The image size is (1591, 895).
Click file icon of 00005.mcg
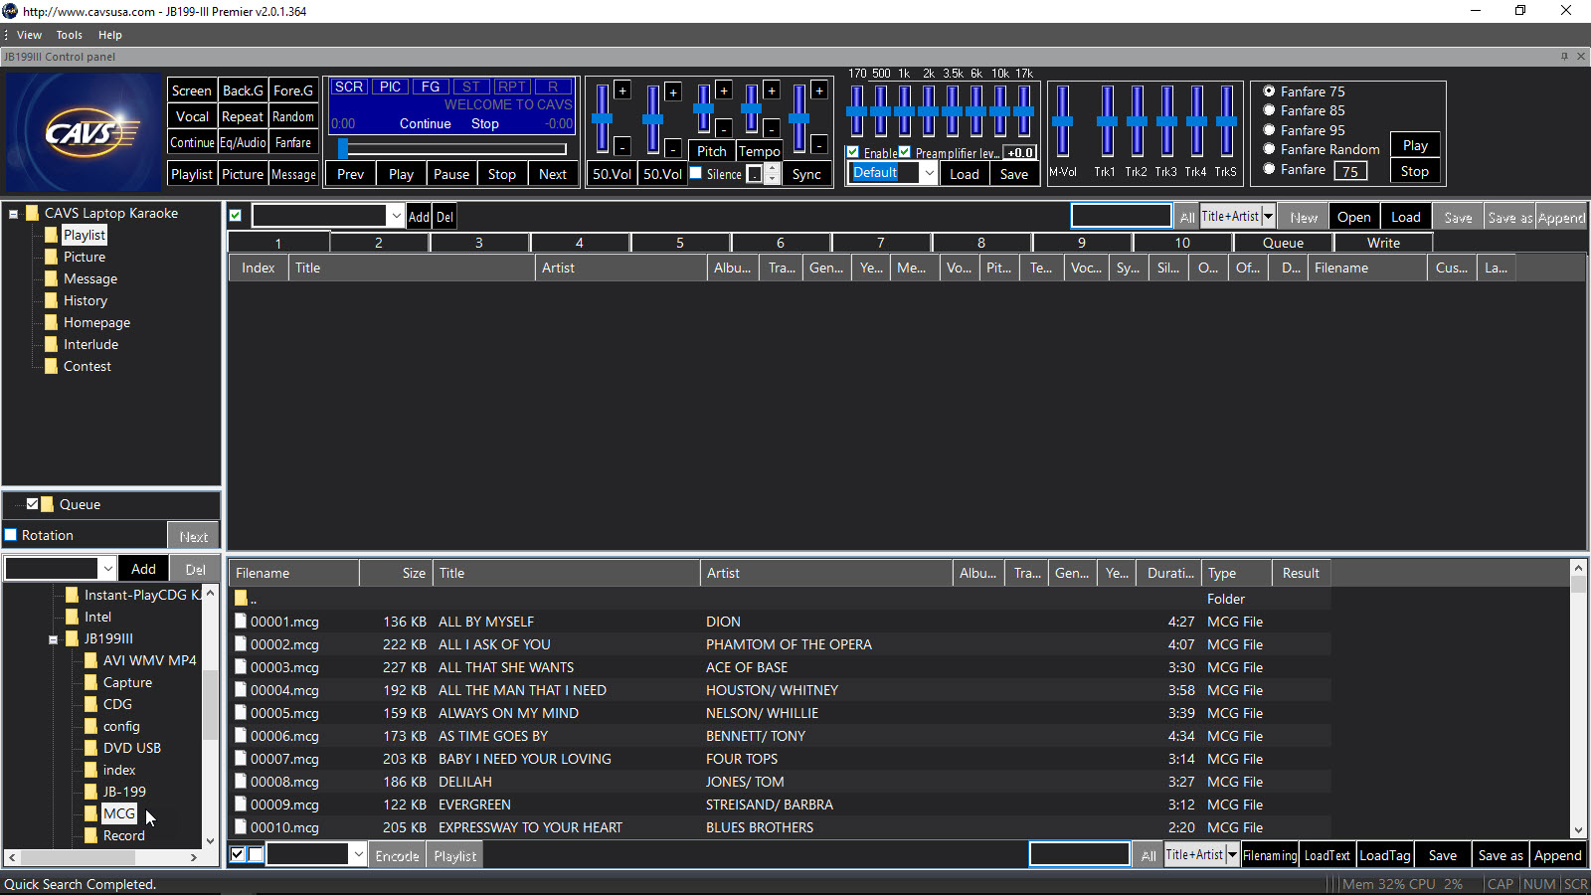tap(241, 713)
